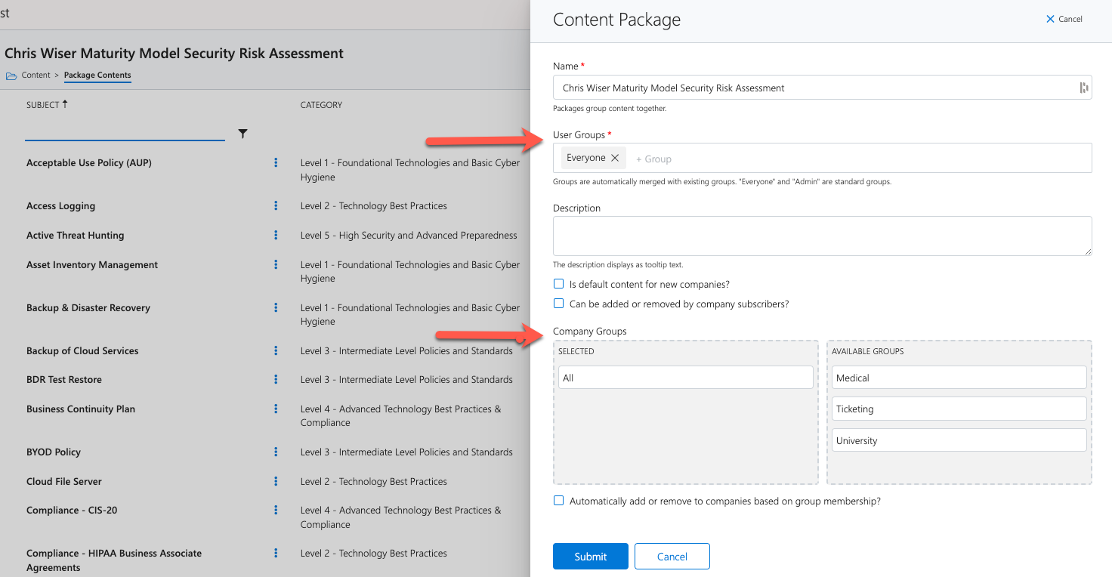
Task: Click the BYOD Policy subject
Action: point(54,452)
